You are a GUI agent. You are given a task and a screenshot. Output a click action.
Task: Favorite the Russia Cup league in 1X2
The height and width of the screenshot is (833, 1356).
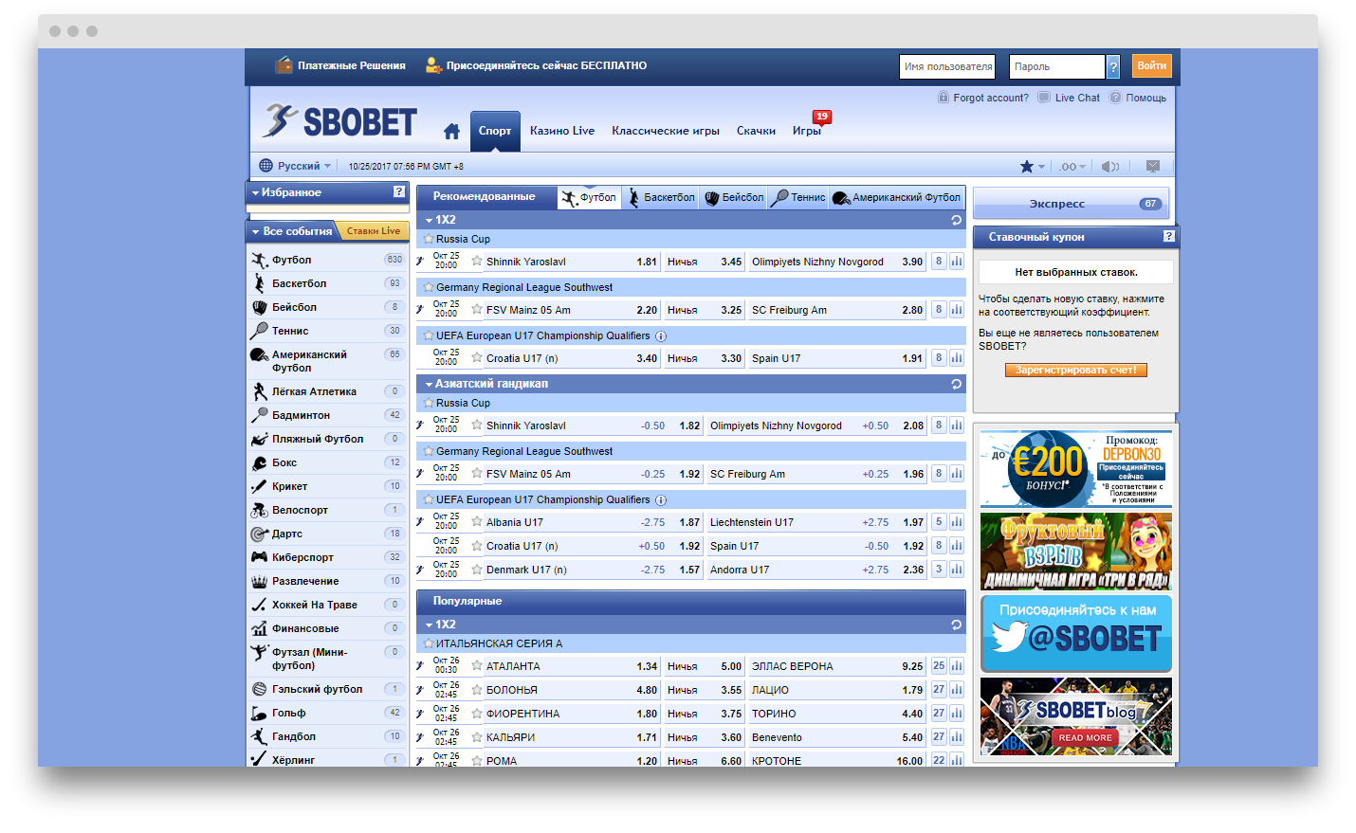point(429,239)
